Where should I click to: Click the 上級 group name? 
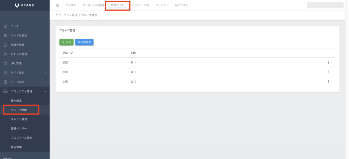[65, 82]
